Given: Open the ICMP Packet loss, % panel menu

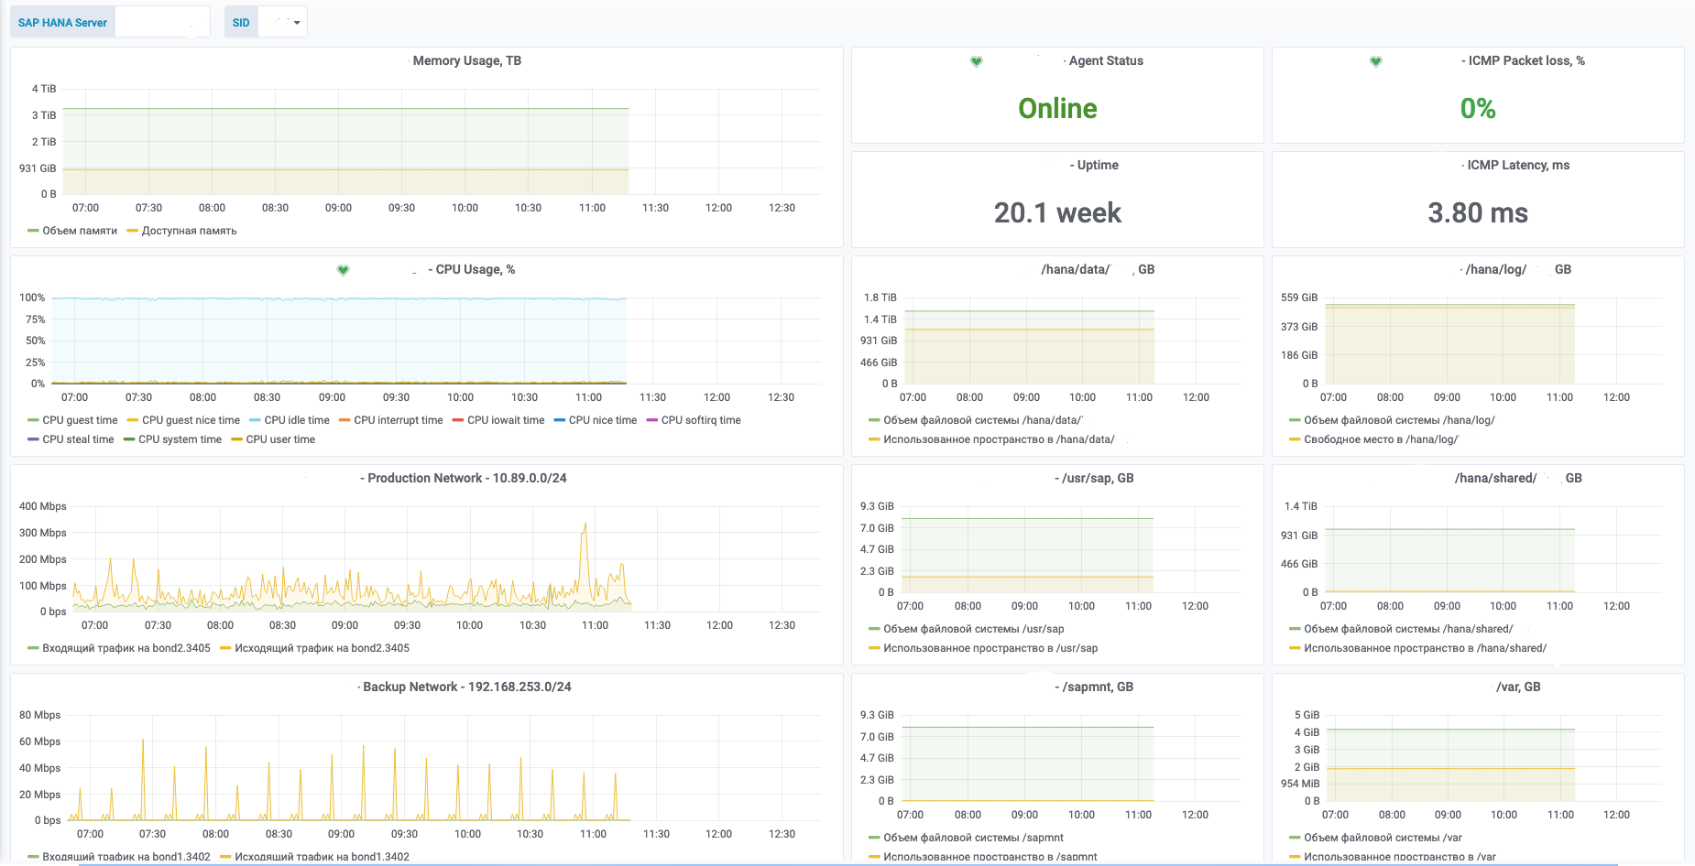Looking at the screenshot, I should tap(1525, 60).
